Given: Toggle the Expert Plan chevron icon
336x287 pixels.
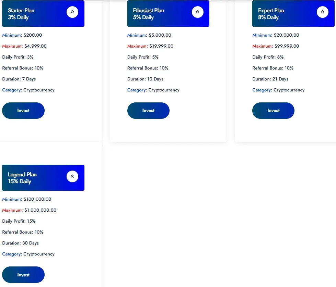Looking at the screenshot, I should [322, 12].
